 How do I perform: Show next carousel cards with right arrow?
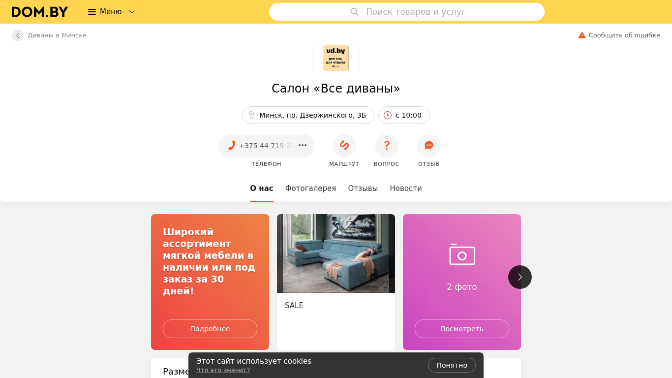(x=520, y=277)
